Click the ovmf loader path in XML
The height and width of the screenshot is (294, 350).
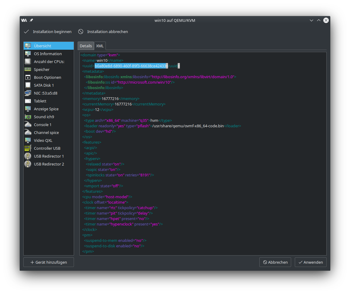188,126
